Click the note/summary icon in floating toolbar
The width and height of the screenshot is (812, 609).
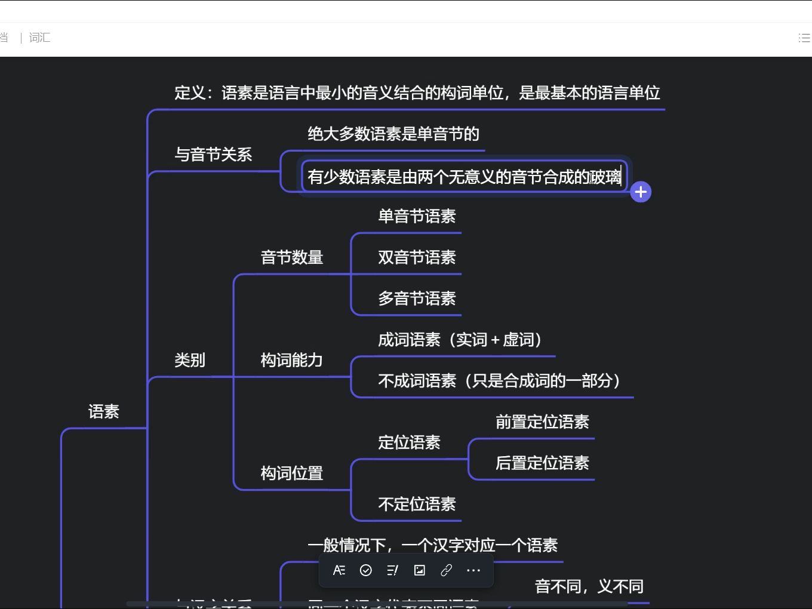[392, 571]
